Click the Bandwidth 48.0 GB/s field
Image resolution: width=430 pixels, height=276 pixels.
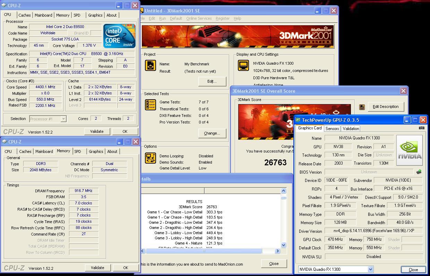tap(405, 222)
